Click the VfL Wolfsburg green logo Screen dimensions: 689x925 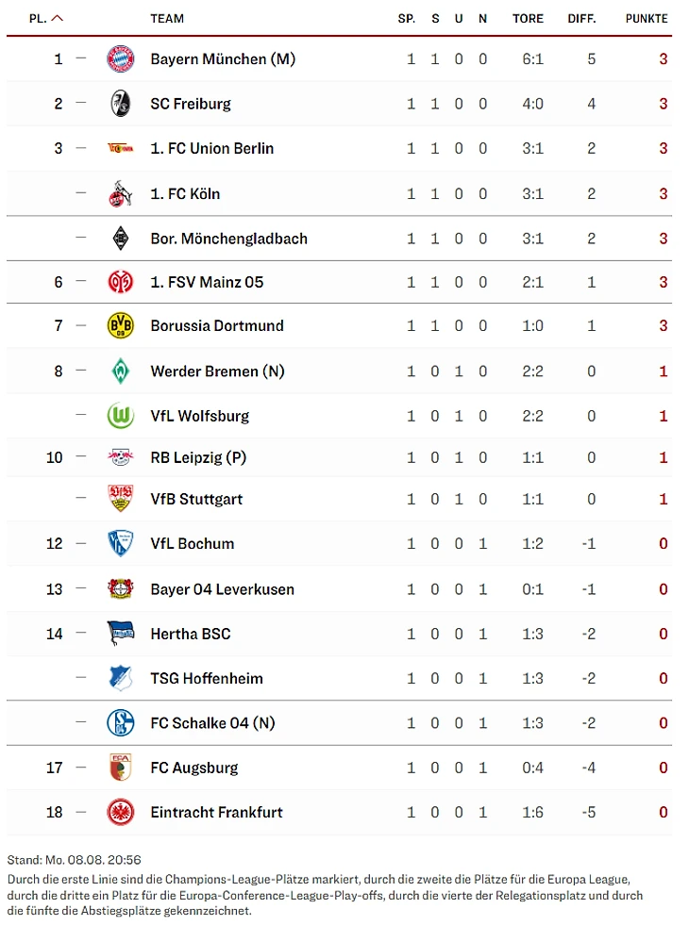(x=120, y=416)
